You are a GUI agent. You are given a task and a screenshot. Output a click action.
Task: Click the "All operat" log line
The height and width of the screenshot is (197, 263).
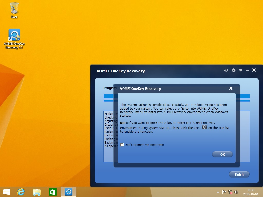point(111,146)
